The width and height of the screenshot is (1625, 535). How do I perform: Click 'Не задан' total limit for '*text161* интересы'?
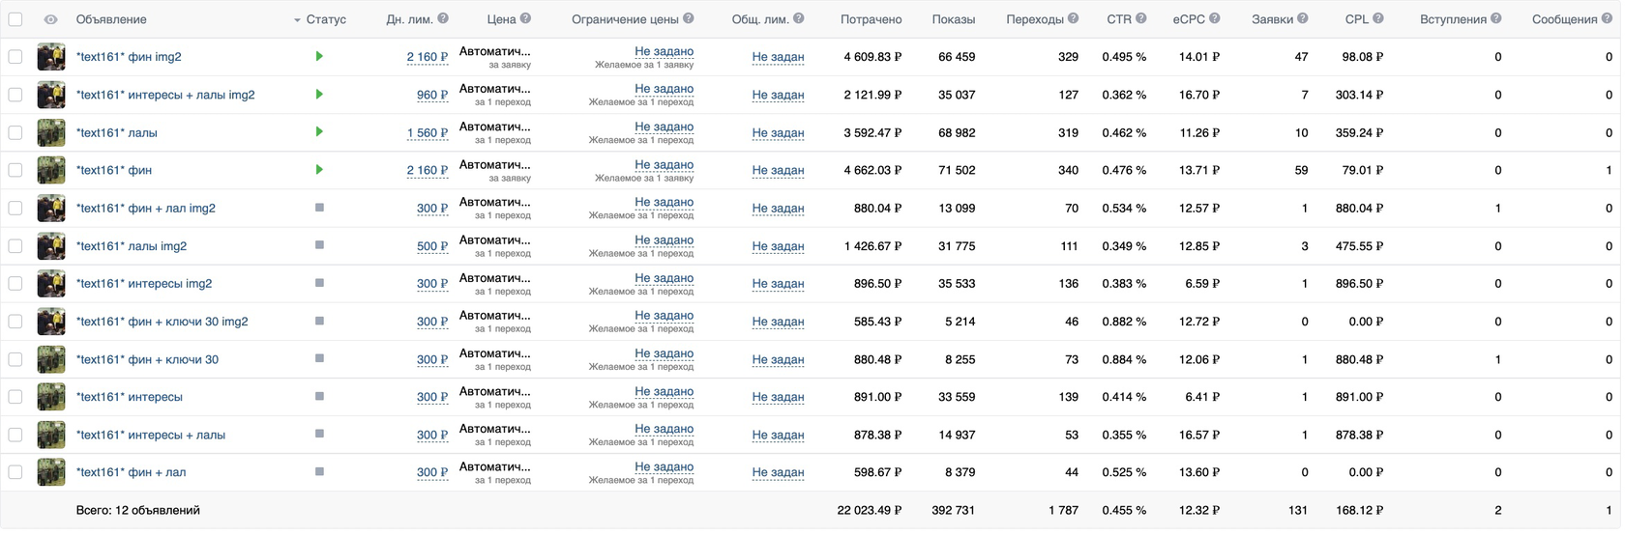pyautogui.click(x=778, y=397)
